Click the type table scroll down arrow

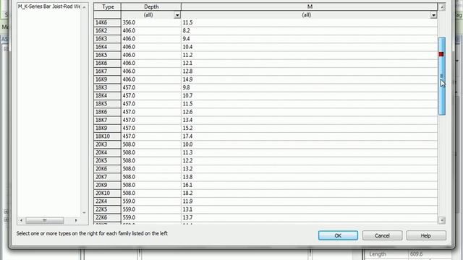pos(442,220)
